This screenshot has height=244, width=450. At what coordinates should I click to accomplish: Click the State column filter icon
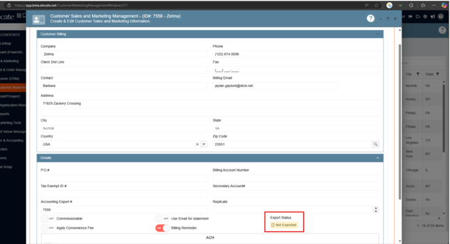438,74
